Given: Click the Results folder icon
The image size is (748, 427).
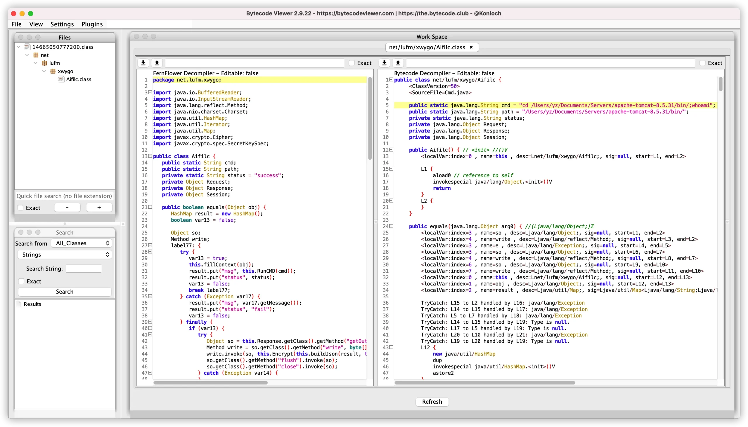Looking at the screenshot, I should [19, 304].
